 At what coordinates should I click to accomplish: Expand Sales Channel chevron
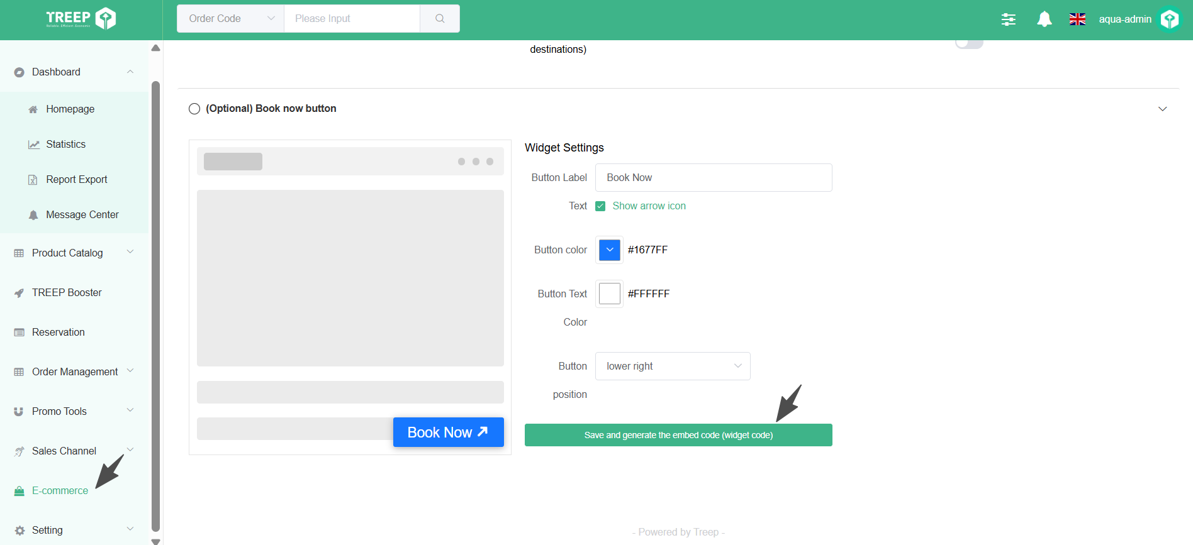[130, 450]
